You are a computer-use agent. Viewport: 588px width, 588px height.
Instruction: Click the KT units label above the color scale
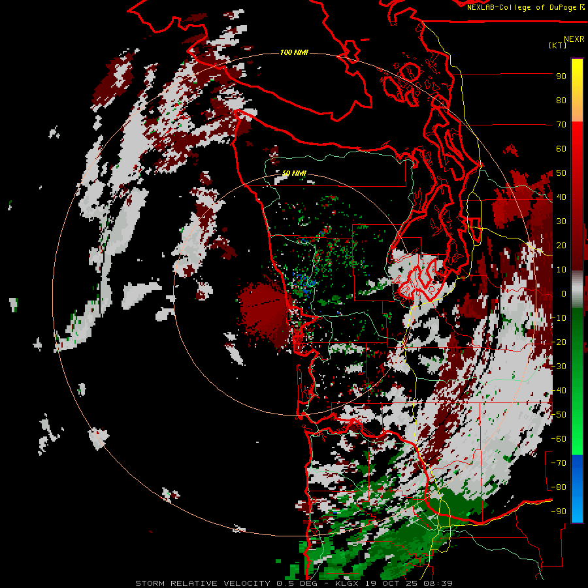[x=557, y=45]
